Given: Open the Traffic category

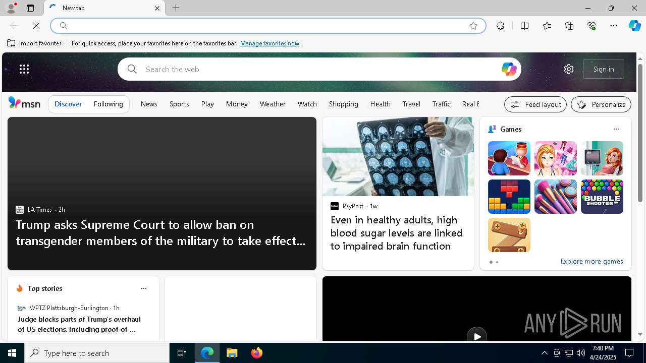Looking at the screenshot, I should point(441,104).
